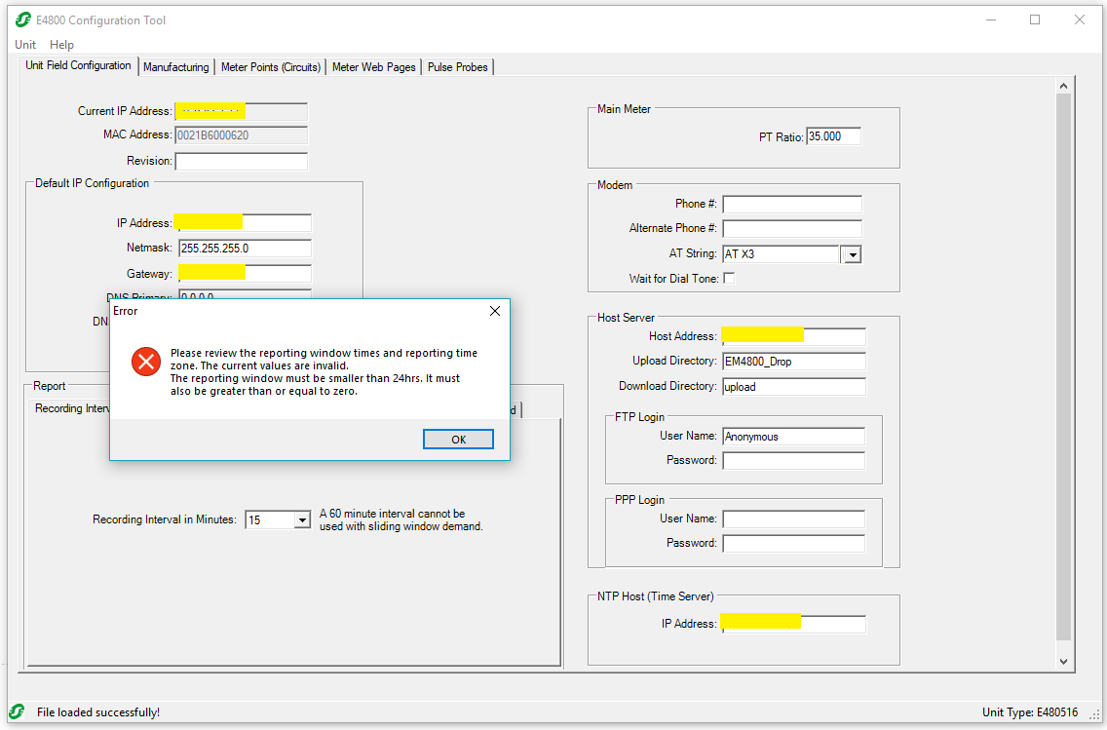Open the Meter Web Pages tab
1107x730 pixels.
[373, 67]
